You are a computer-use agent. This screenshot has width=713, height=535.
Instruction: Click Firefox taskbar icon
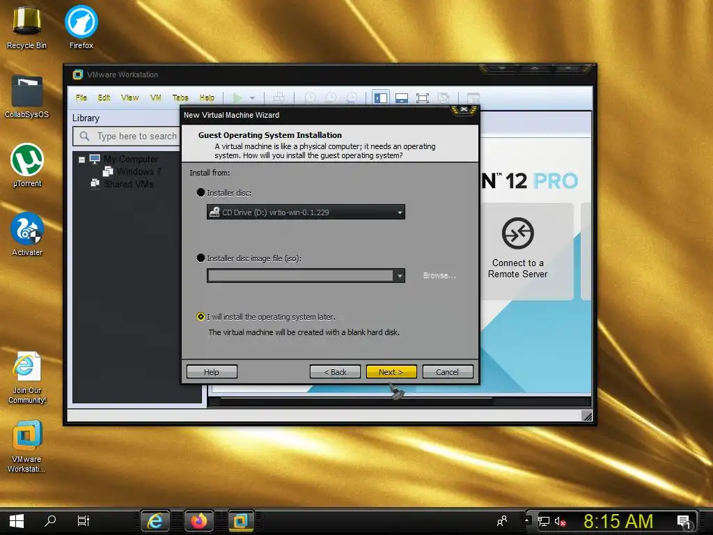pos(198,521)
